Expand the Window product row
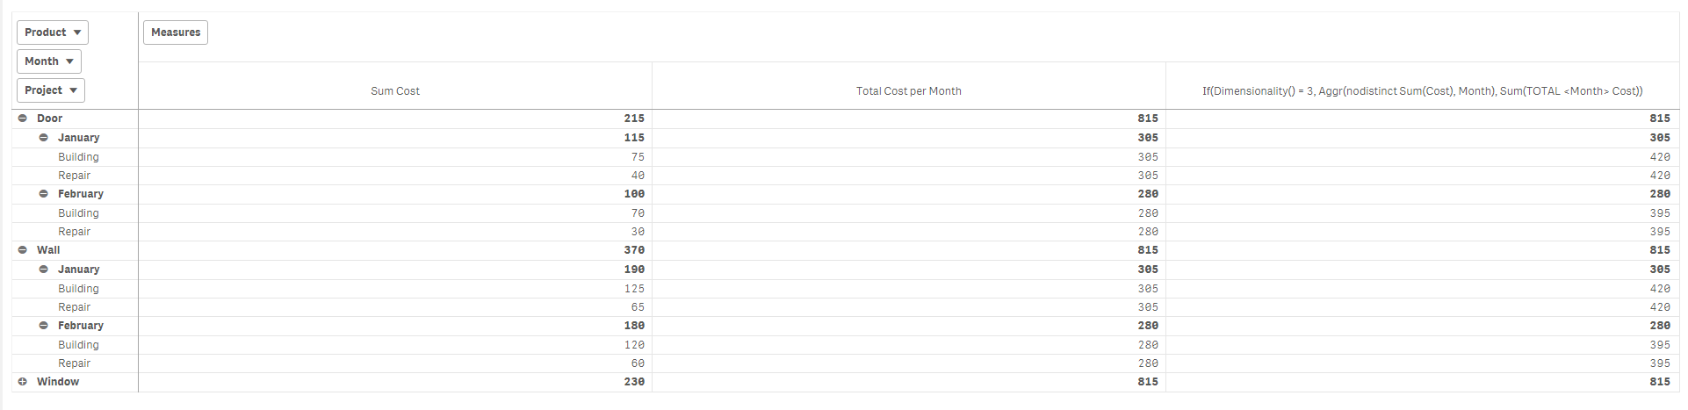 (23, 382)
